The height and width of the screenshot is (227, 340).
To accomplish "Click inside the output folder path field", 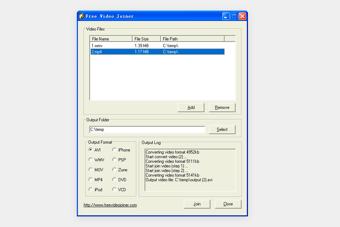I will coord(147,129).
